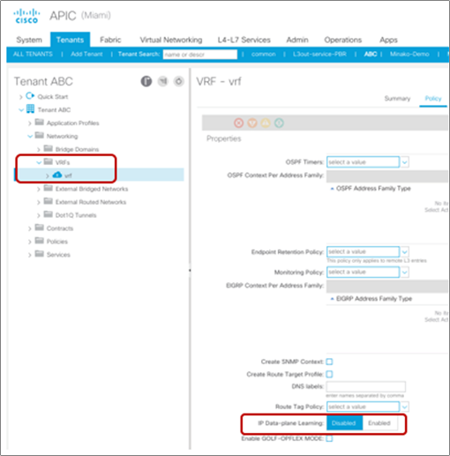Check Create SNMP Context checkbox

tap(329, 362)
